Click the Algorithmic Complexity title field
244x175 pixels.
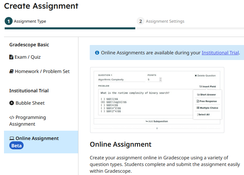(x=120, y=80)
